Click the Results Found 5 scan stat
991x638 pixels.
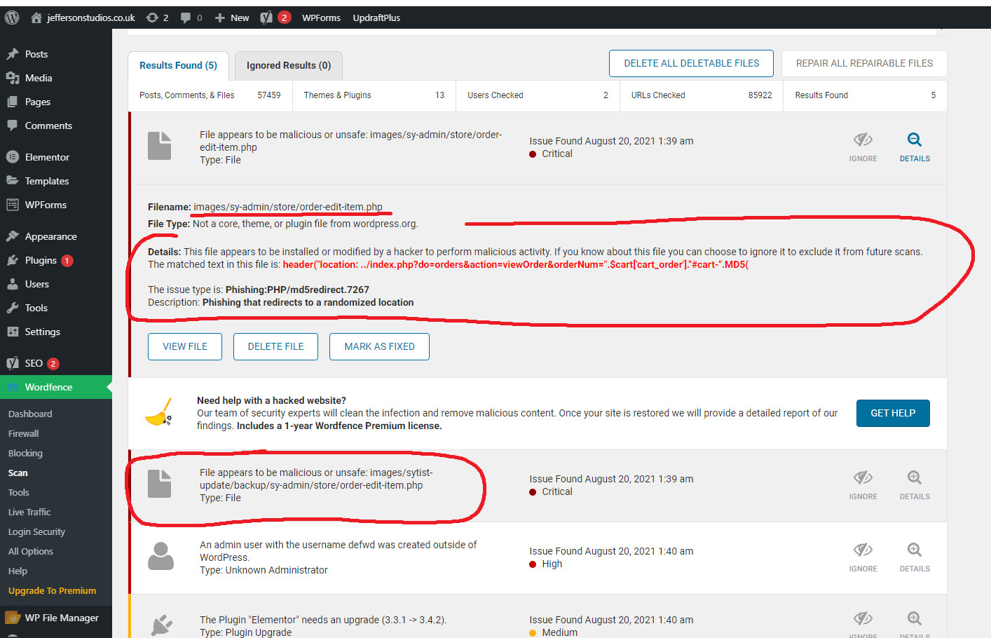(x=865, y=95)
